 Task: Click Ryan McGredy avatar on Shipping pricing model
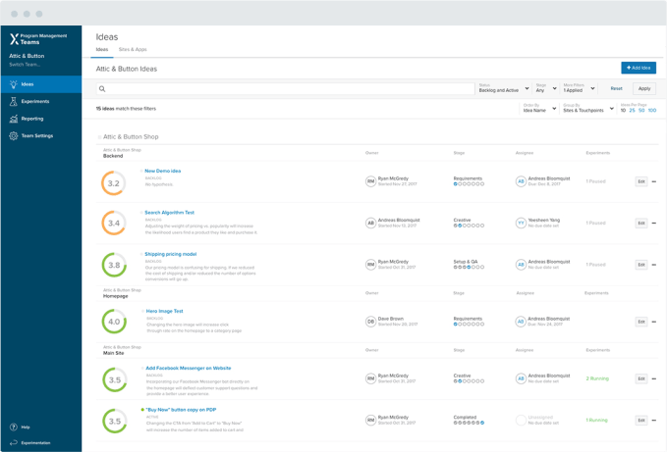370,265
